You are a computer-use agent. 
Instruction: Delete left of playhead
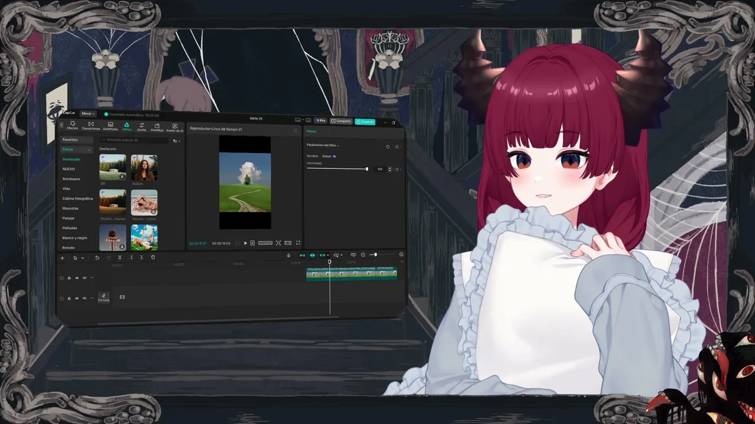click(x=130, y=257)
